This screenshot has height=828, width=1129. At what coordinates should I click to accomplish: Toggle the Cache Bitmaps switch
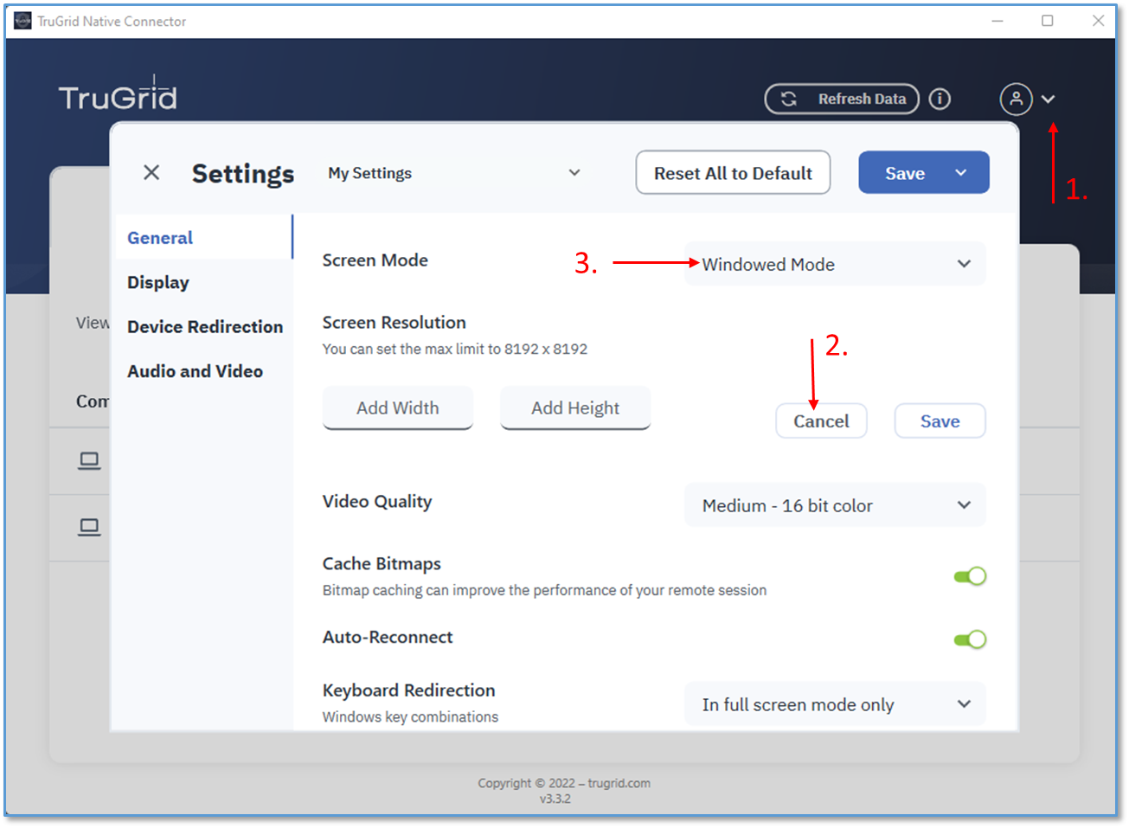[x=970, y=576]
